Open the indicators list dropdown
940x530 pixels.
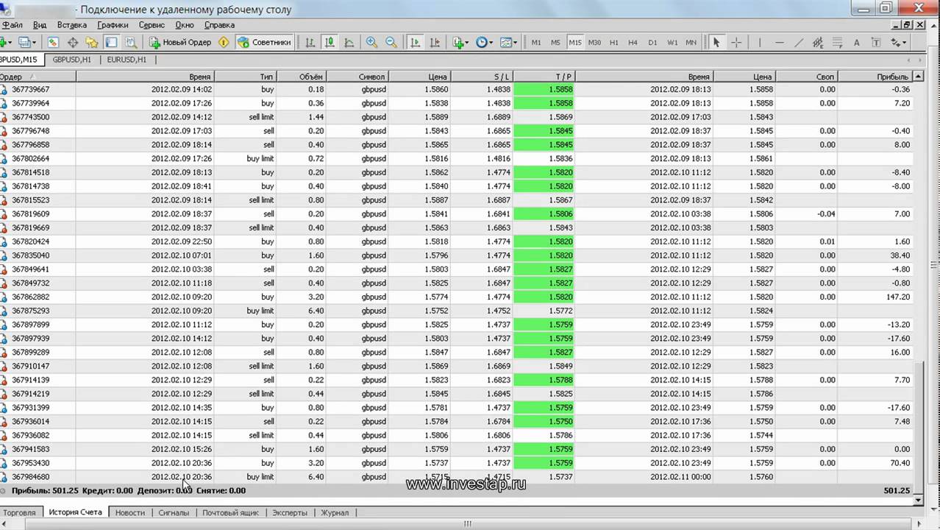tap(460, 42)
